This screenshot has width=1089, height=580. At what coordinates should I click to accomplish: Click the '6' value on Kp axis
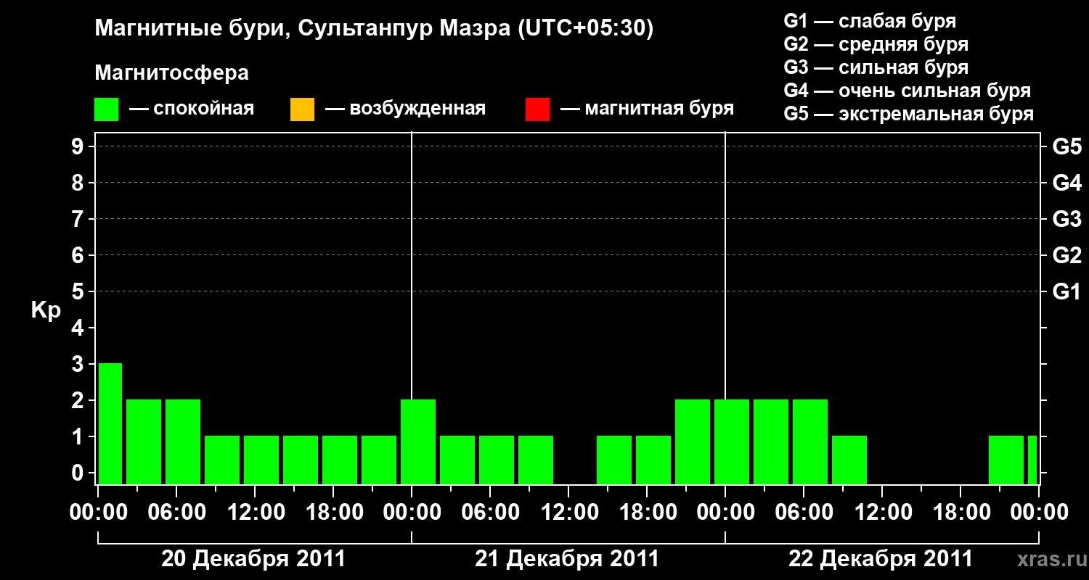[x=78, y=255]
